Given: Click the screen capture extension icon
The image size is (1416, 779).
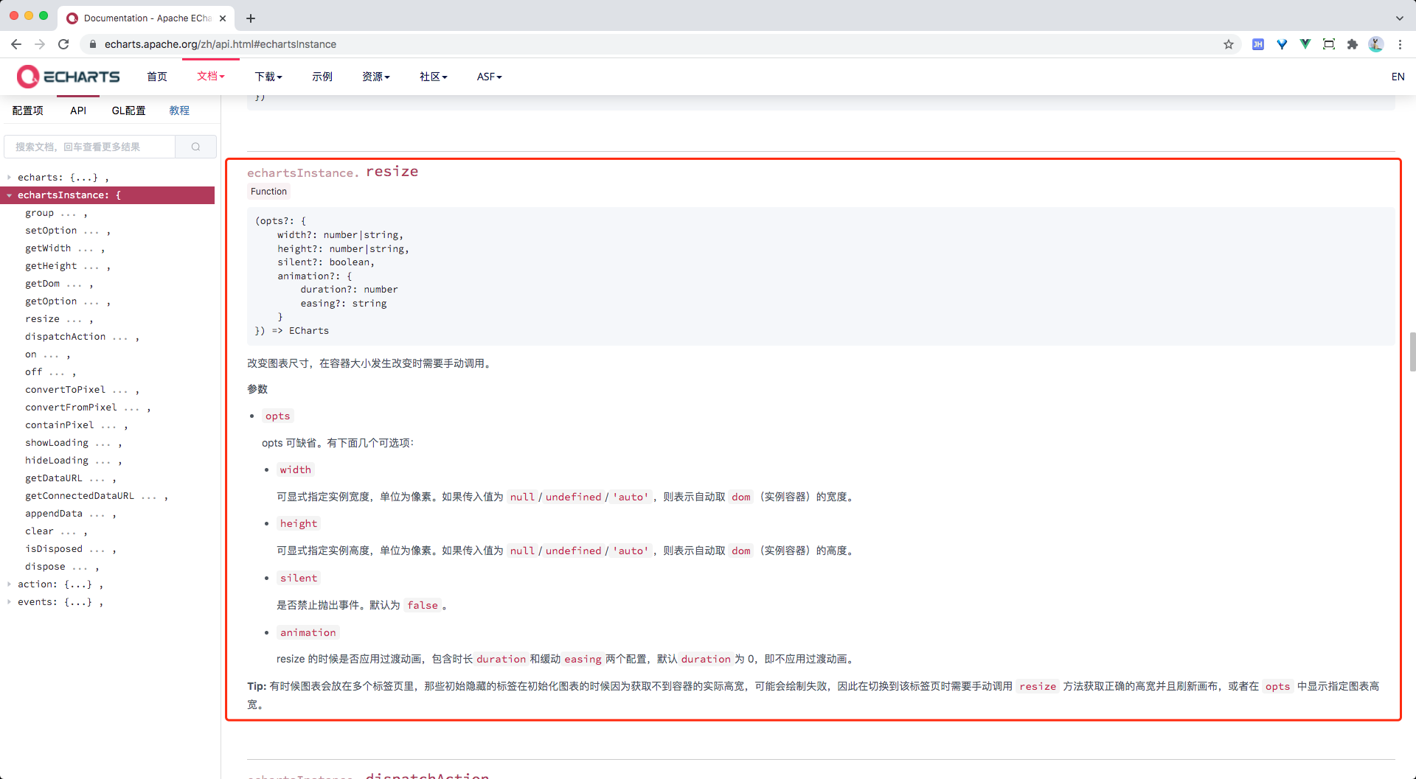Looking at the screenshot, I should point(1329,44).
